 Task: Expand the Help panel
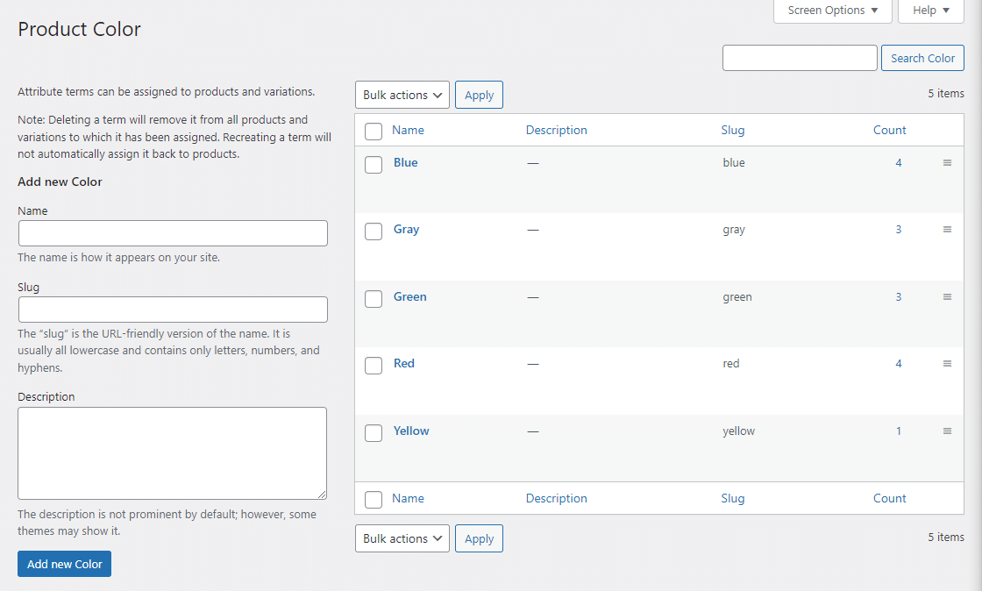pyautogui.click(x=930, y=11)
